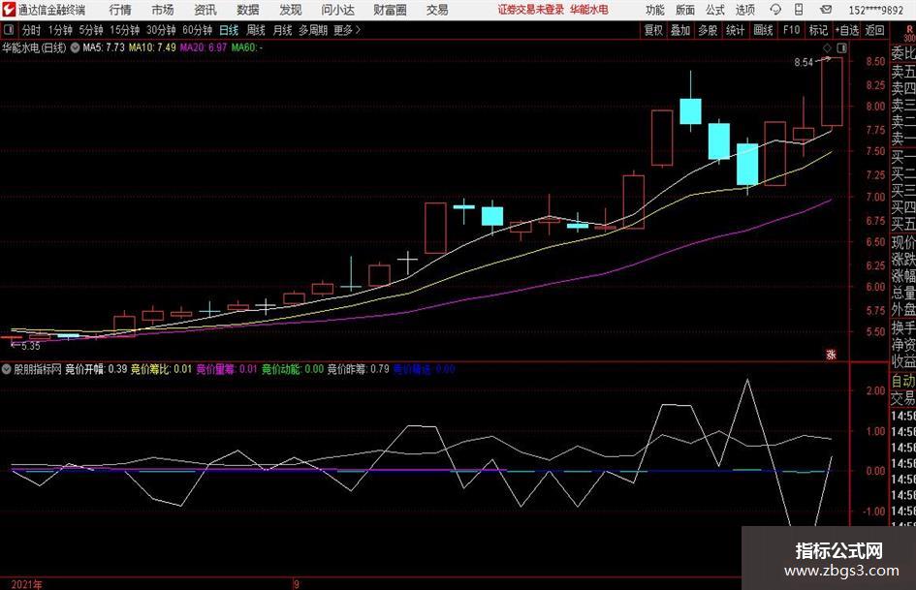Viewport: 916px width, 590px height.
Task: Open 多周期 view
Action: pos(312,30)
